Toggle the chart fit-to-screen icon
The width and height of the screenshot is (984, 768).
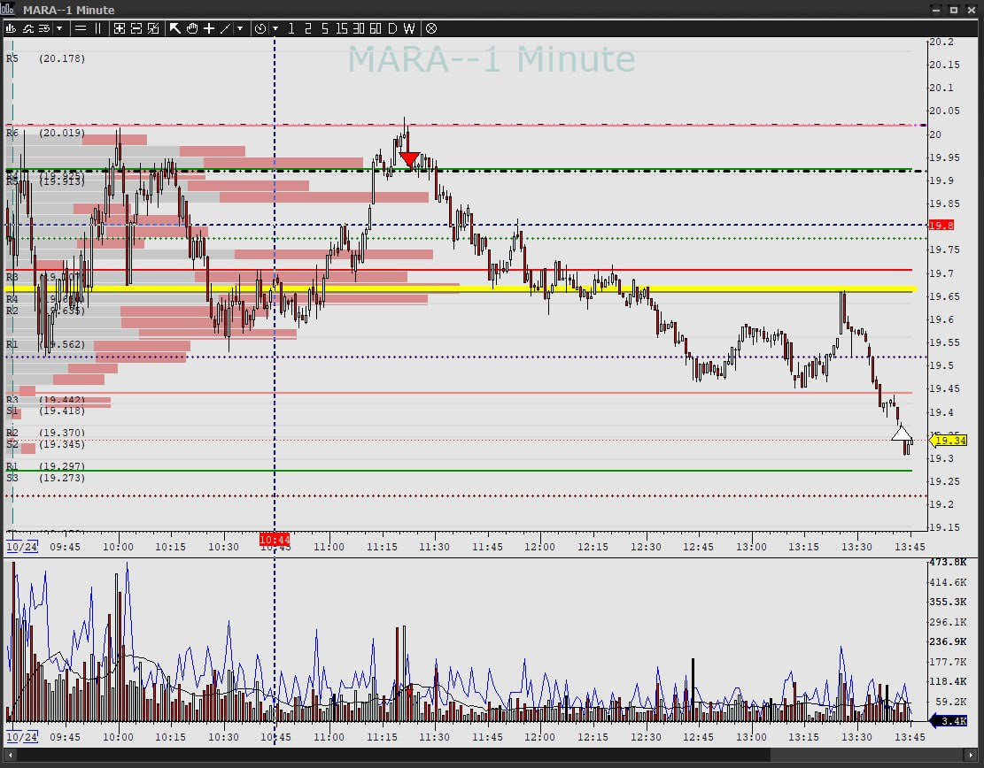[x=153, y=28]
